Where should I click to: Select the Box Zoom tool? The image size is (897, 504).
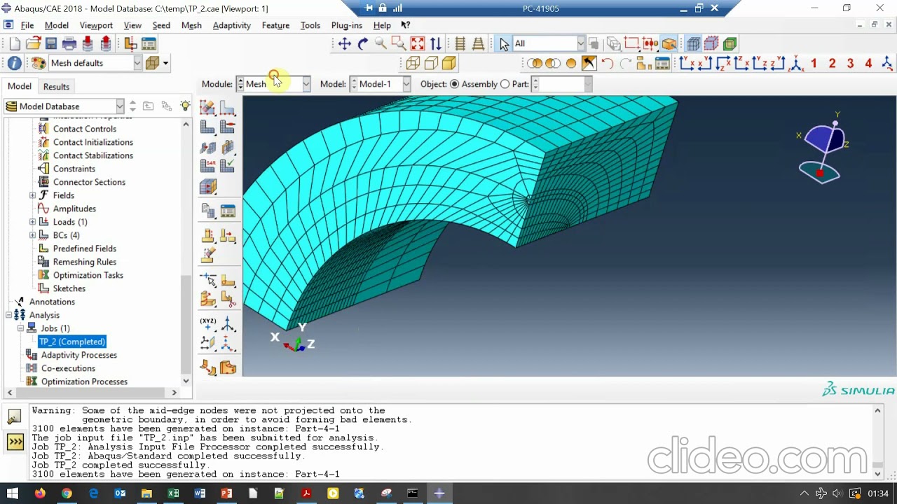(399, 44)
